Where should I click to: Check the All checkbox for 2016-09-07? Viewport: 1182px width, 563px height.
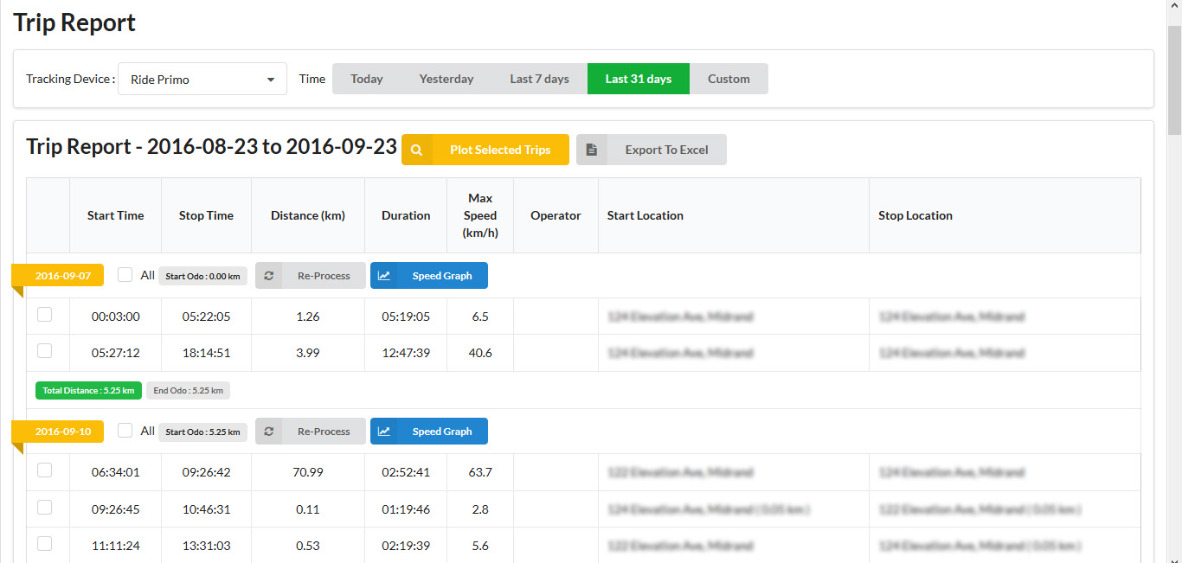tap(125, 275)
